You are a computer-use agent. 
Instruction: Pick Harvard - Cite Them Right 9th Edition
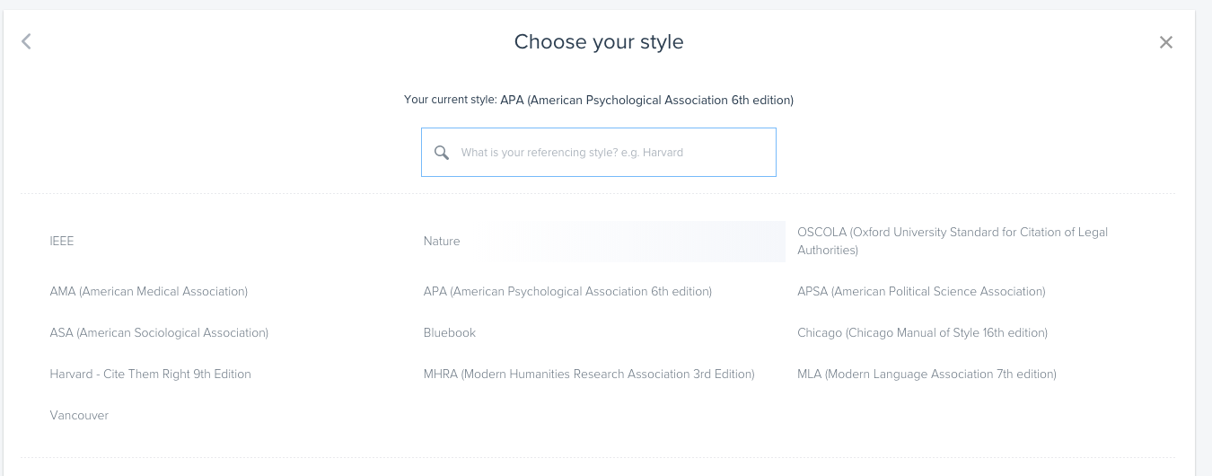[x=151, y=375]
